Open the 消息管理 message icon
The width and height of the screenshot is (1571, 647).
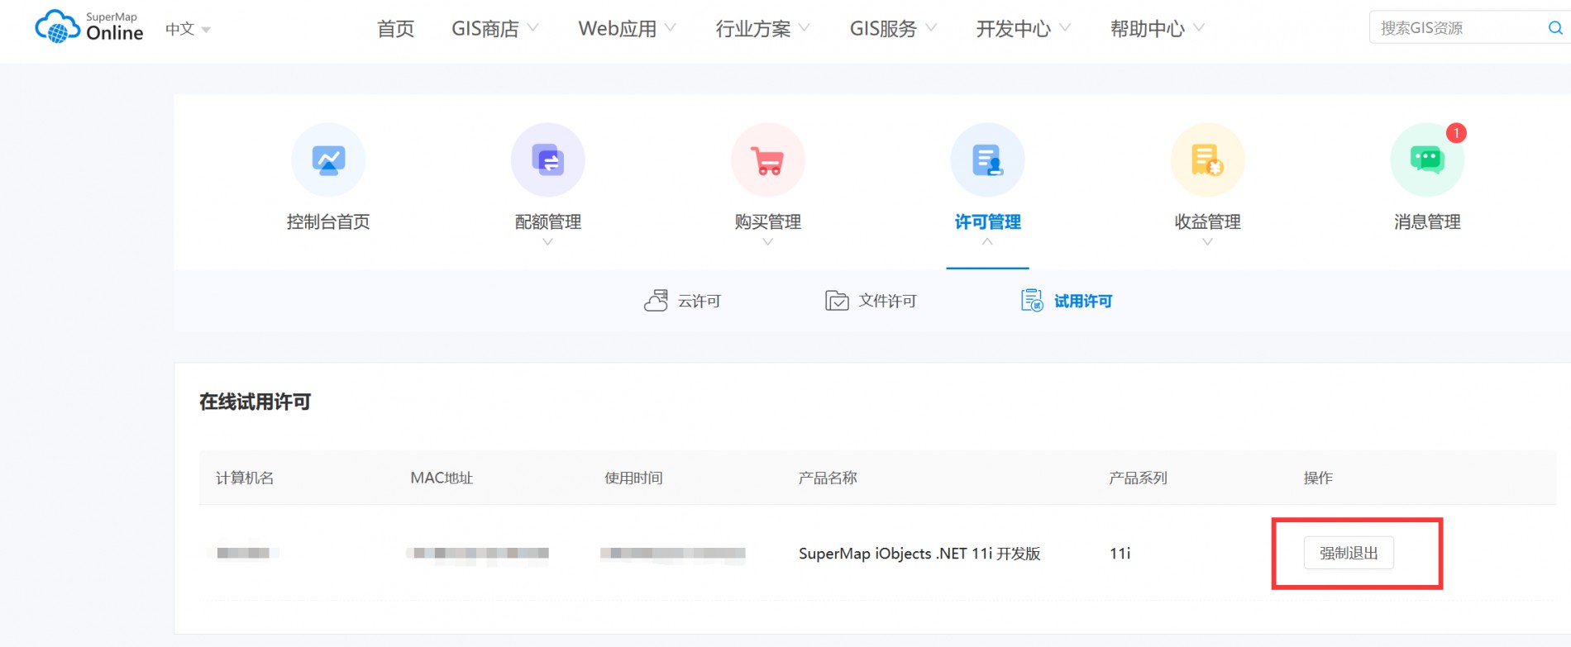(1427, 159)
